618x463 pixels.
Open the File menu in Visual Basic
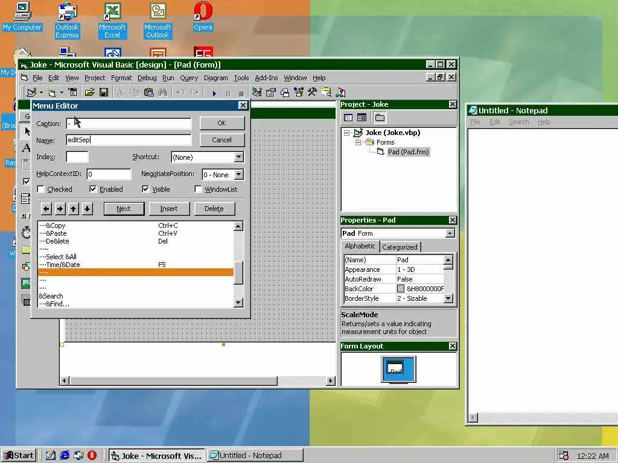(37, 78)
